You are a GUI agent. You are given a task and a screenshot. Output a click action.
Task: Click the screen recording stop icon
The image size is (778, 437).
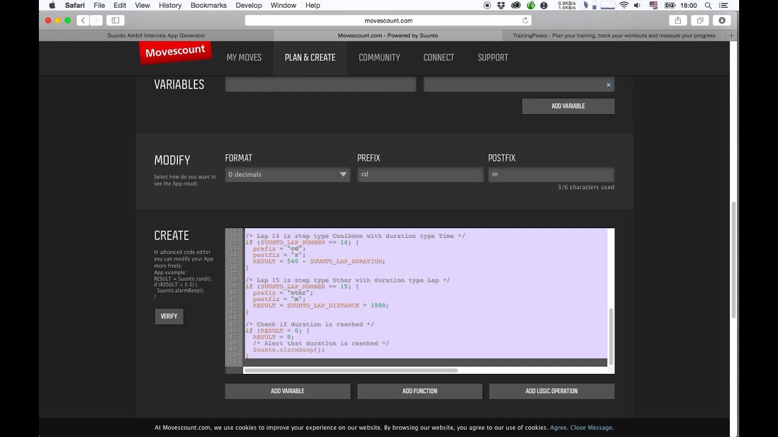pyautogui.click(x=487, y=5)
